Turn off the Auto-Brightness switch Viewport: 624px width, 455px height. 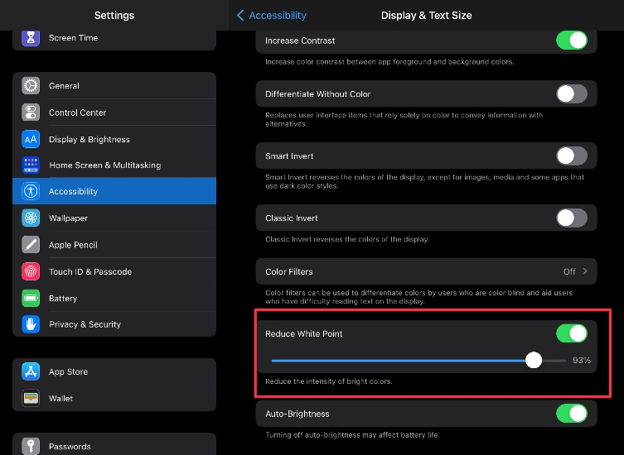click(572, 414)
